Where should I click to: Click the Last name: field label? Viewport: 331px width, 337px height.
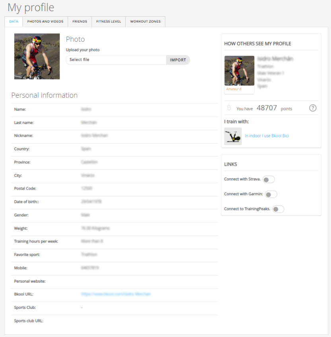pyautogui.click(x=24, y=123)
